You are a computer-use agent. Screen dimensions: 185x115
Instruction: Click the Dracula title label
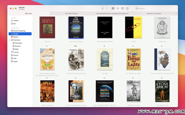pos(47,41)
